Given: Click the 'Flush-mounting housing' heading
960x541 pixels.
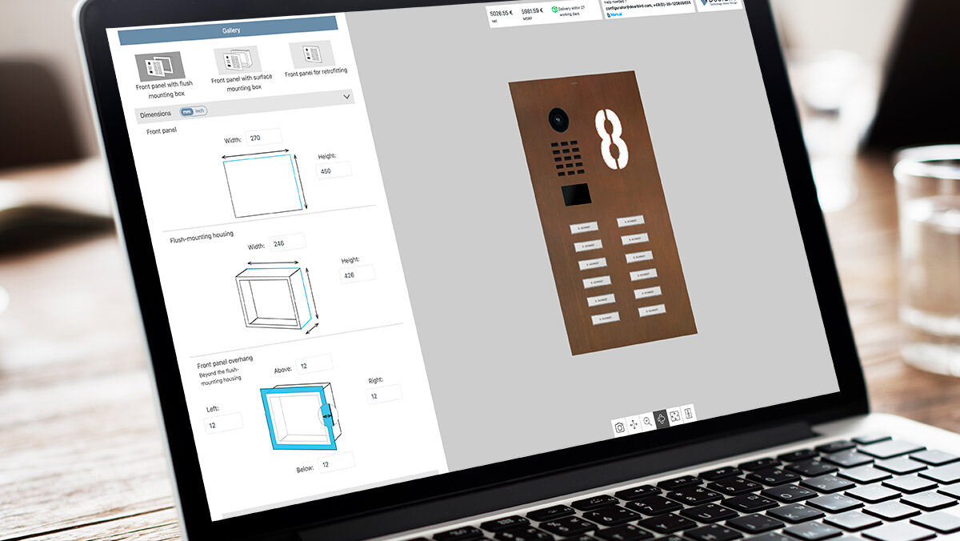Looking at the screenshot, I should pos(203,238).
